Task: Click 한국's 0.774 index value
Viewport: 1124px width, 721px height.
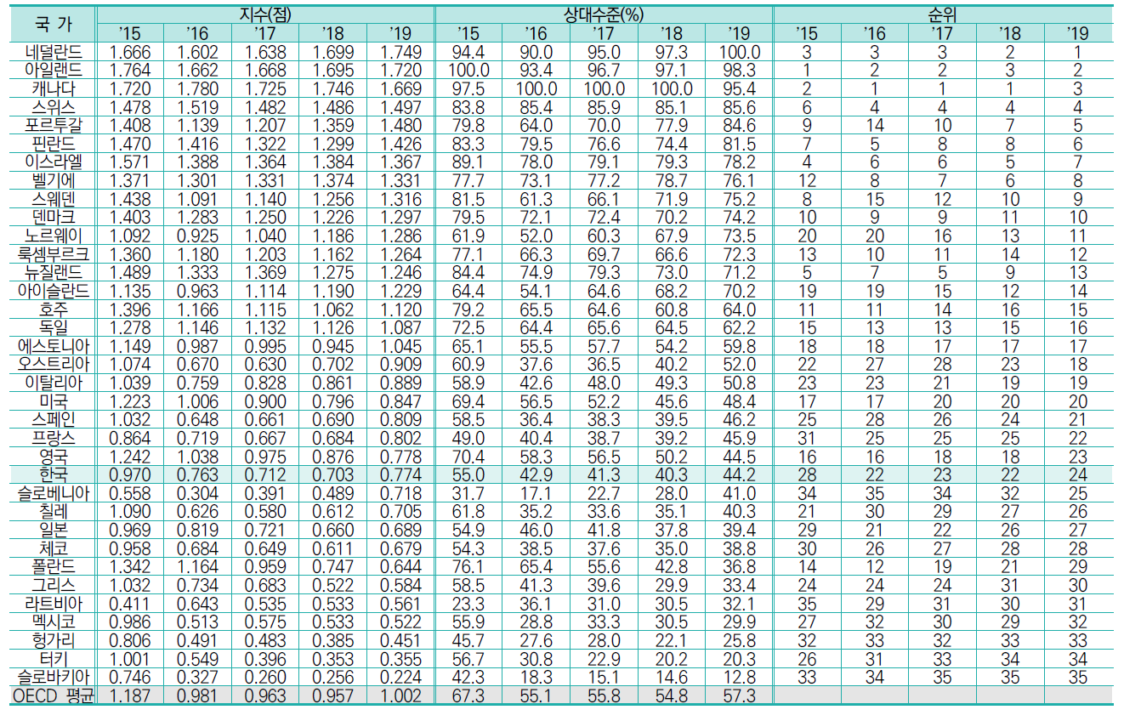Action: pyautogui.click(x=400, y=474)
